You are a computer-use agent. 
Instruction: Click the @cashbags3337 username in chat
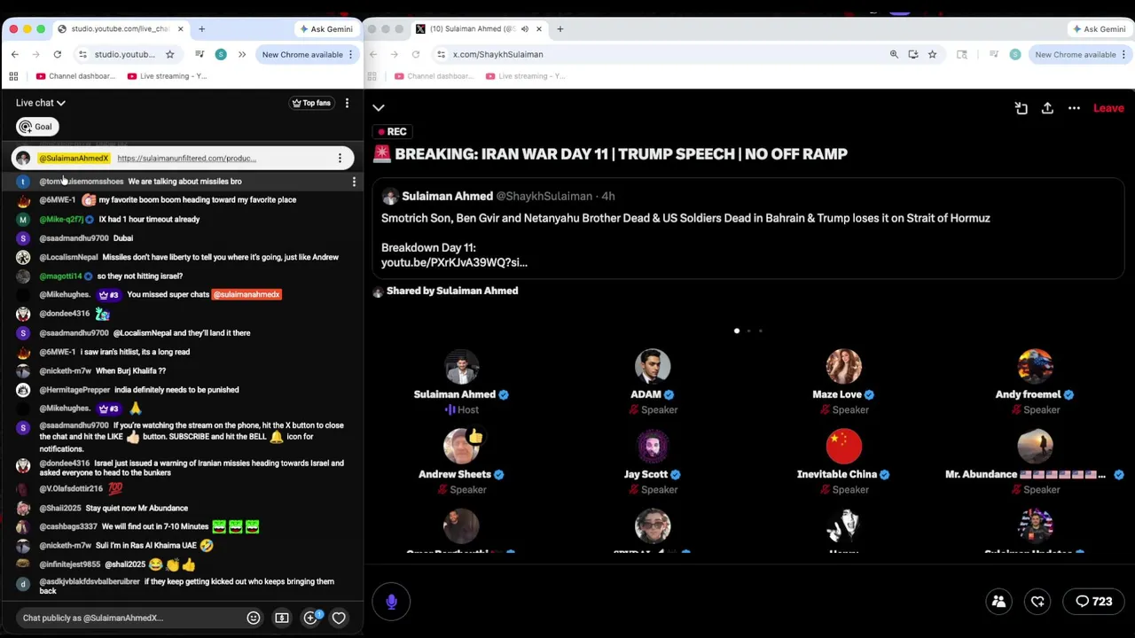pos(68,526)
